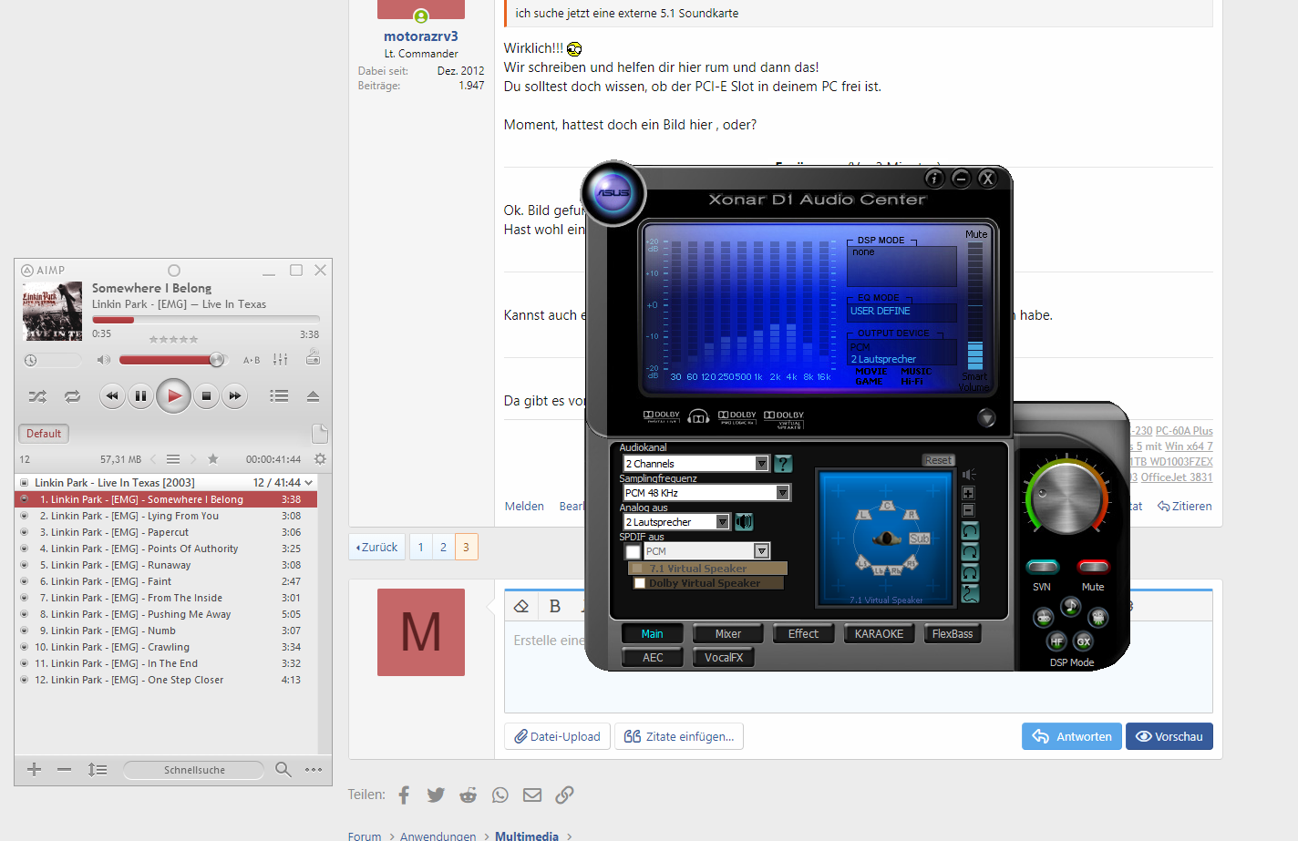This screenshot has width=1298, height=841.
Task: Click the minus icon beside speaker layout
Action: (969, 510)
